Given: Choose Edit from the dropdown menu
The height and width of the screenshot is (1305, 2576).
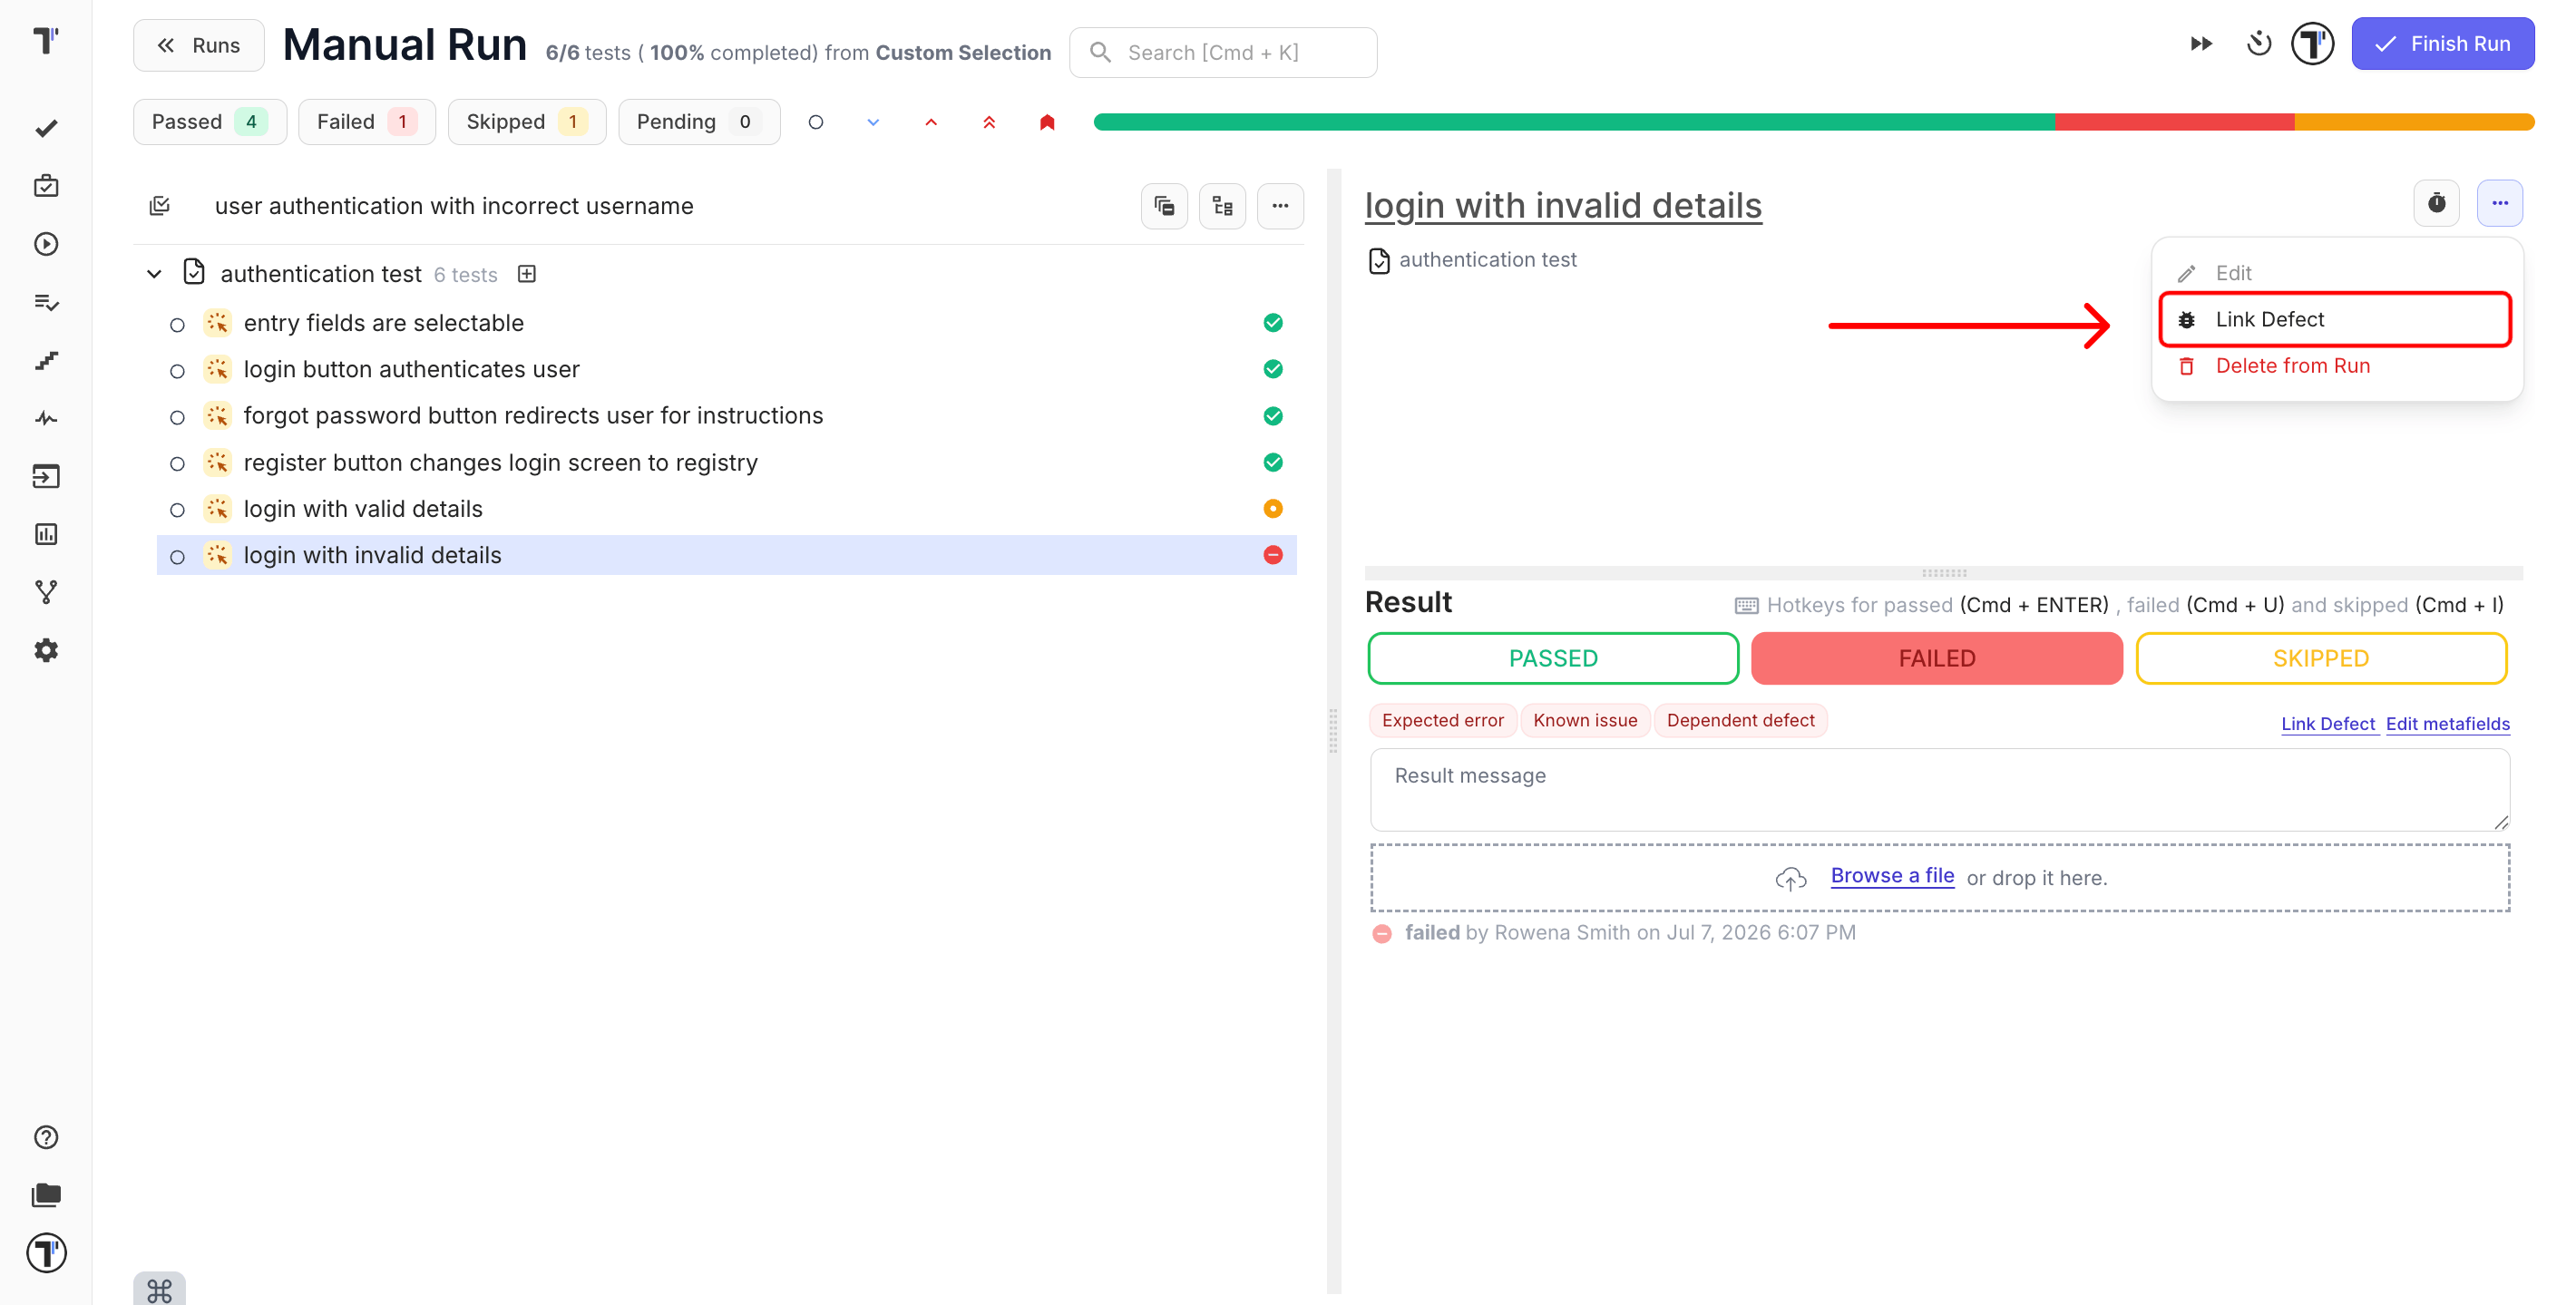Looking at the screenshot, I should pyautogui.click(x=2336, y=273).
